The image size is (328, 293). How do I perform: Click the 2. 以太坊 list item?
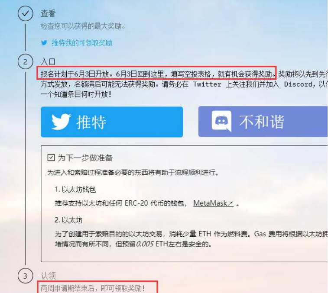pyautogui.click(x=68, y=220)
